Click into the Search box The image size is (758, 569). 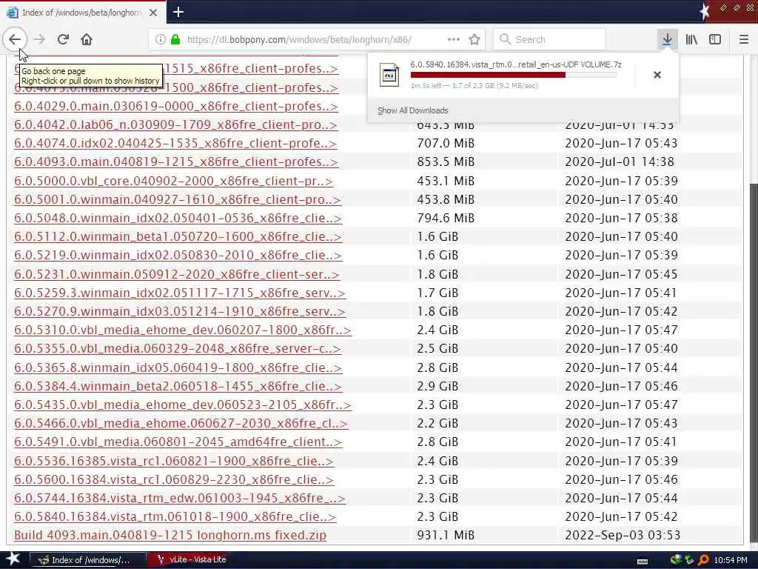(x=550, y=40)
